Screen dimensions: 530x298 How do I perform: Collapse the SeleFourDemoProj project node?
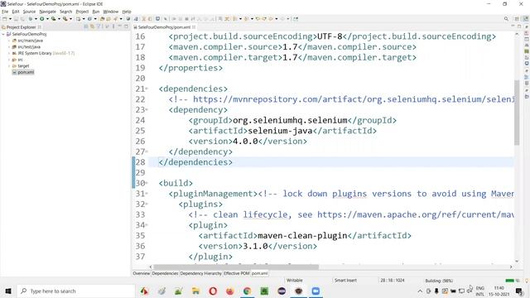(3, 34)
